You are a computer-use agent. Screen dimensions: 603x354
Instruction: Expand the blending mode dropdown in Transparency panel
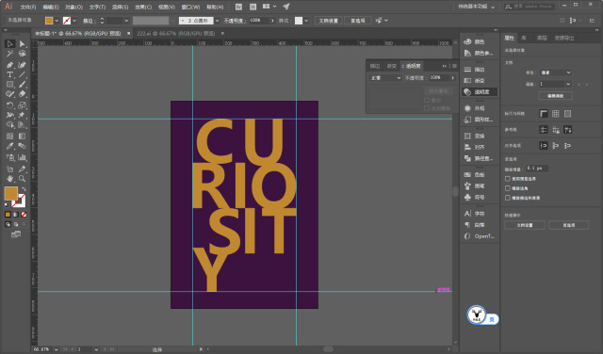point(385,77)
